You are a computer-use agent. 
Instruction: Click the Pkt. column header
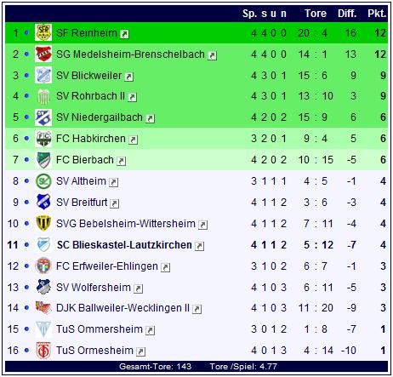(377, 14)
